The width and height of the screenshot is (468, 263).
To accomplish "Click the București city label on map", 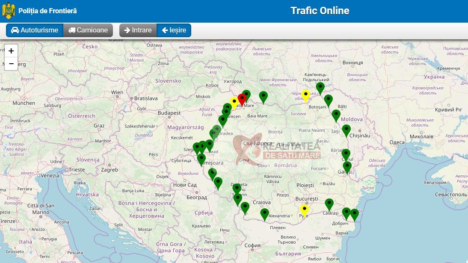I will coord(306,199).
